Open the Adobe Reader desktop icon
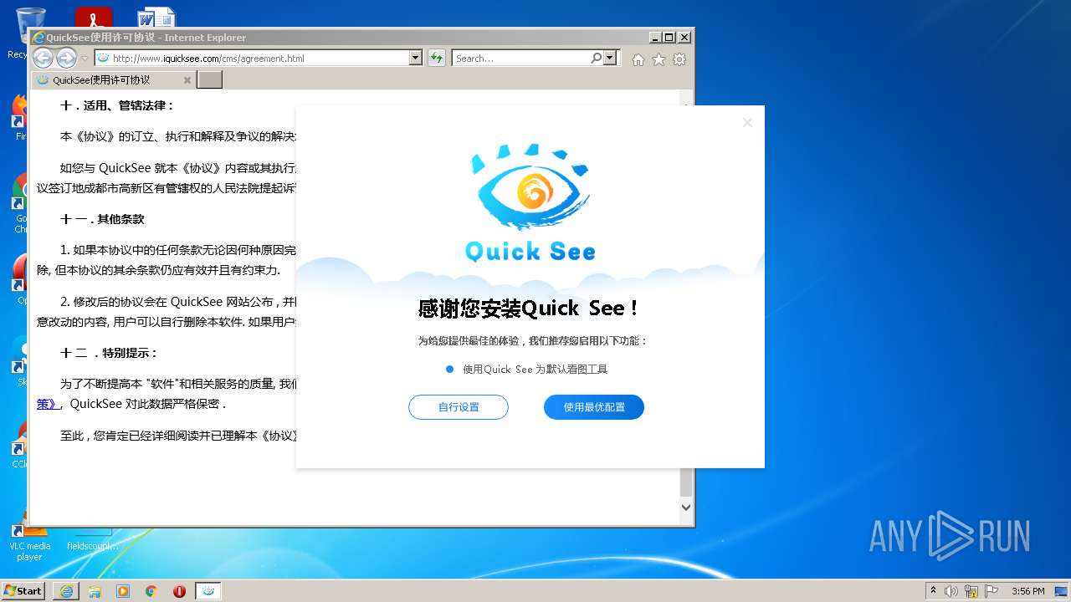 (94, 18)
